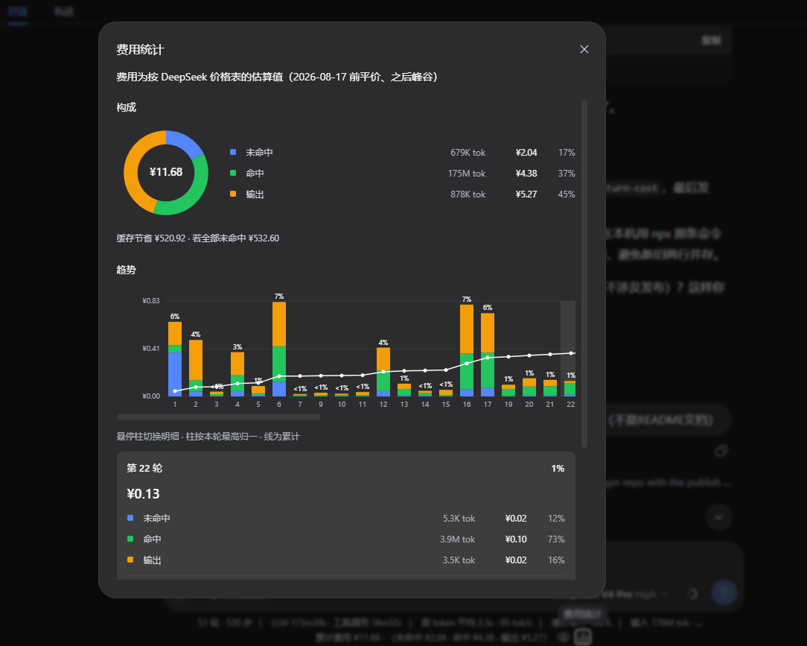Screen dimensions: 807x646
Task: Click the outlined cost-stats icon in bottom status bar
Action: (x=583, y=637)
